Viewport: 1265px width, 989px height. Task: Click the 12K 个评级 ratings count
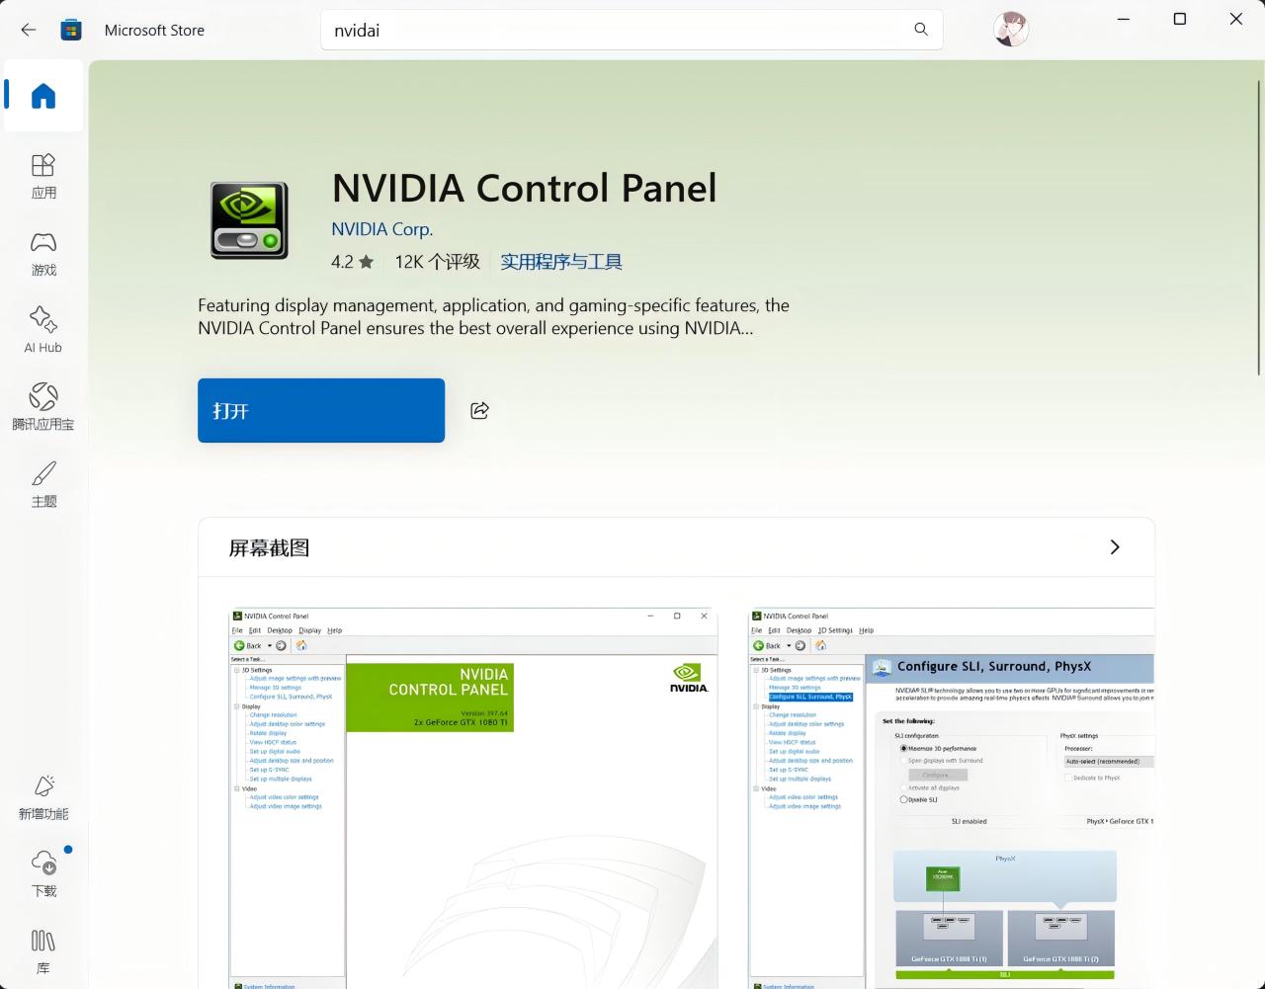(x=438, y=262)
